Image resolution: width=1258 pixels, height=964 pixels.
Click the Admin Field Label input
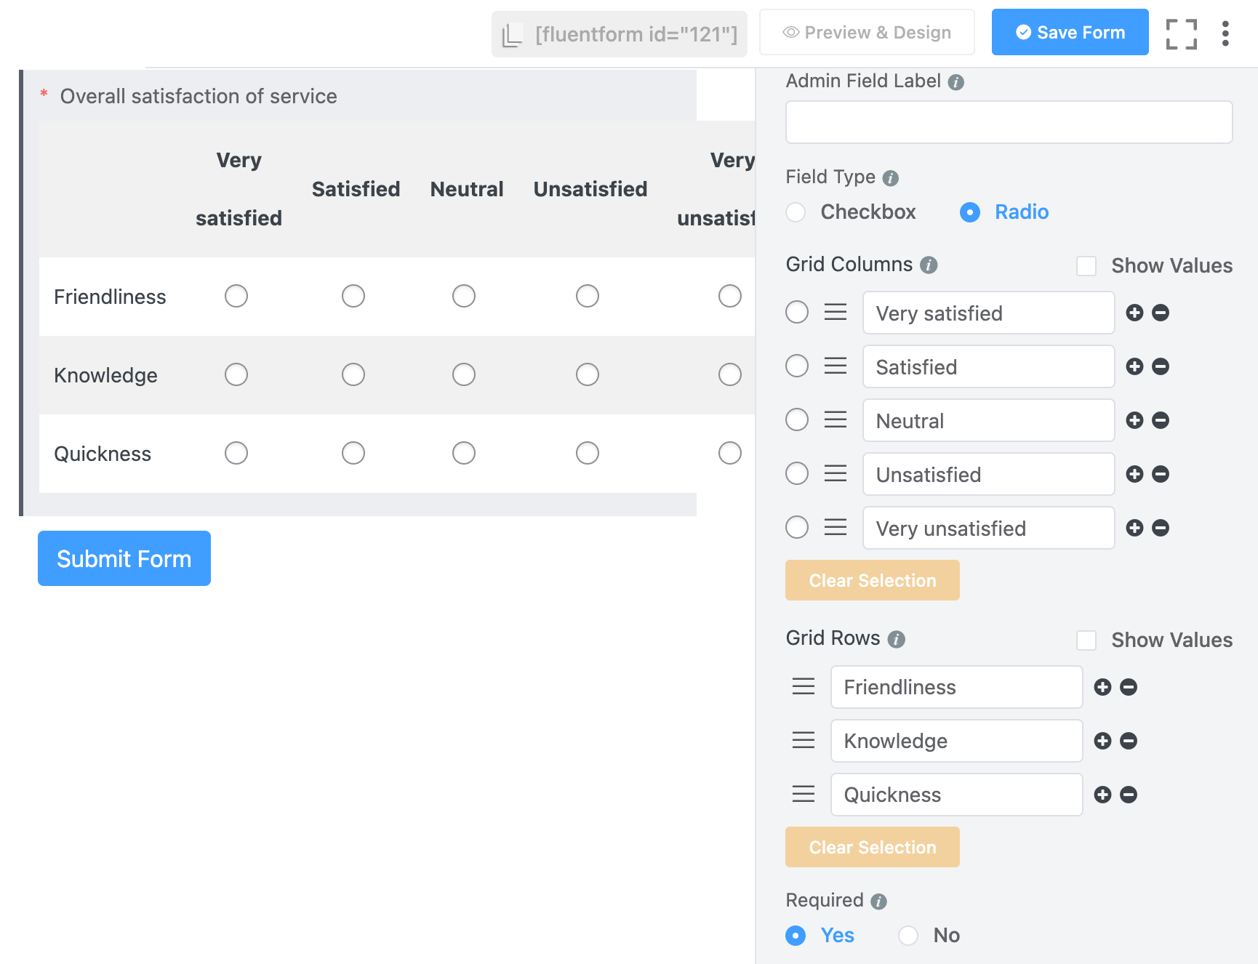[1009, 121]
